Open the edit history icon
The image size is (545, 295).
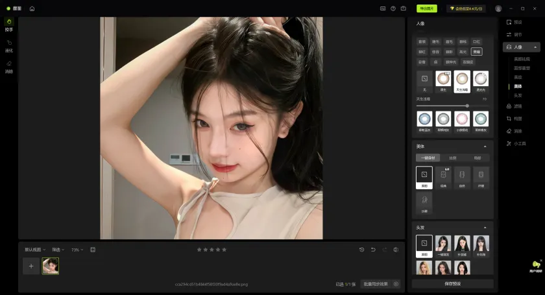[x=362, y=250]
